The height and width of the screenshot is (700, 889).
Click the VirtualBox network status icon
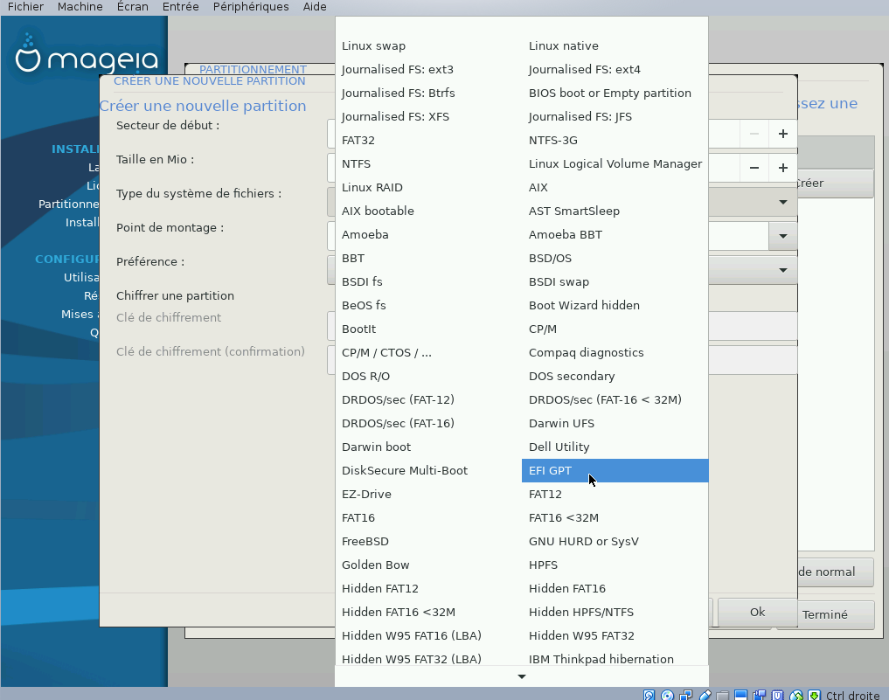686,695
